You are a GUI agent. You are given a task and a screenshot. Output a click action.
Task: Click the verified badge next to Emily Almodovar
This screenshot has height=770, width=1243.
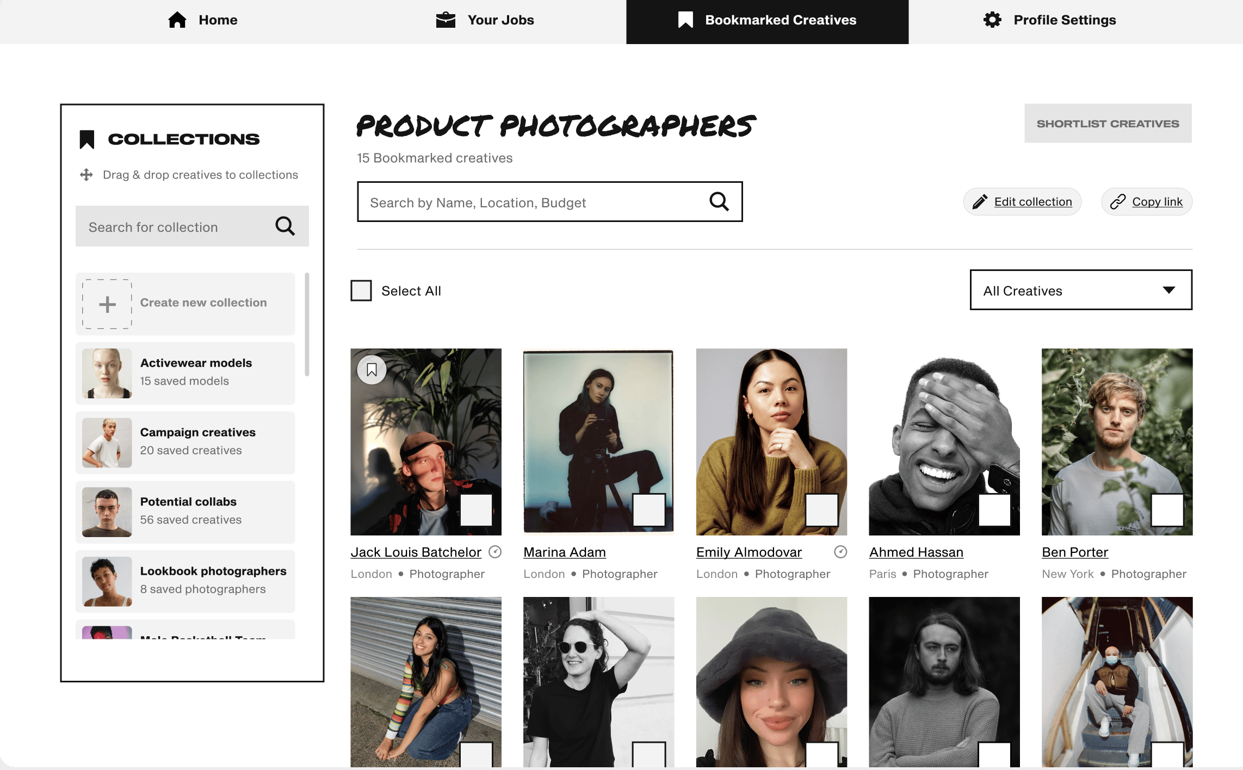(x=840, y=552)
